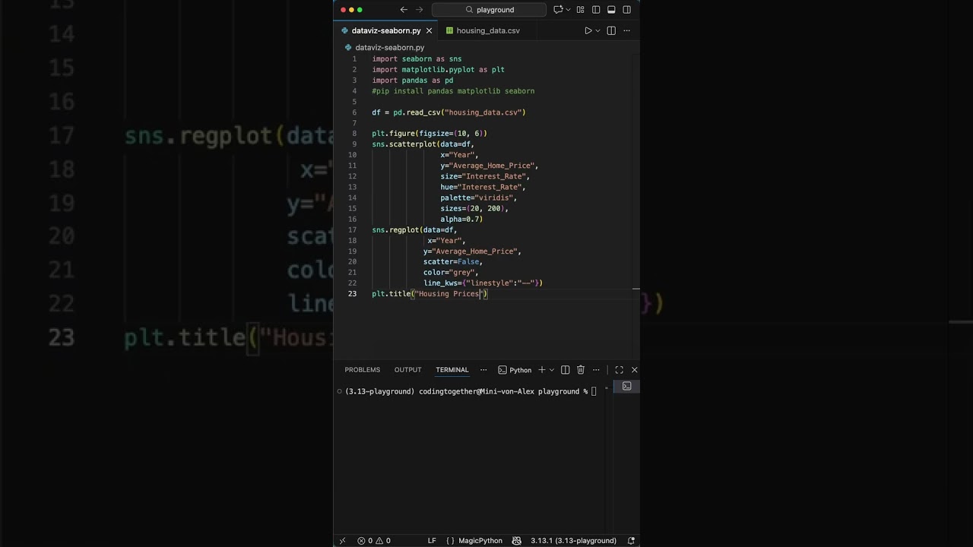
Task: Select interpreter 3.13.1 (3.13-playground)
Action: (x=573, y=541)
